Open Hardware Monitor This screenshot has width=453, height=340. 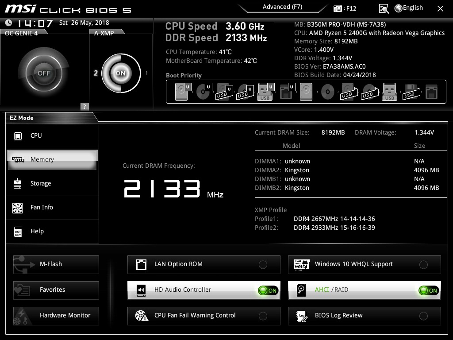click(x=56, y=316)
